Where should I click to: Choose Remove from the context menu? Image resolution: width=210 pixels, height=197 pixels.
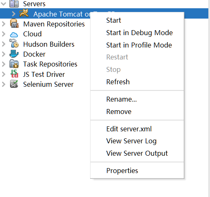coord(137,112)
